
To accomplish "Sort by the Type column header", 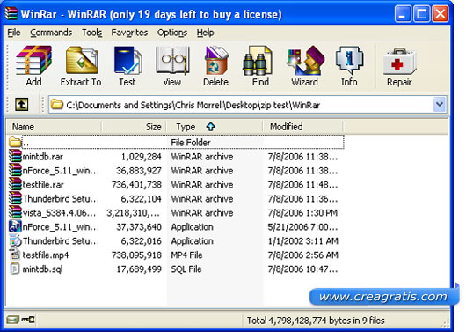I will click(215, 127).
